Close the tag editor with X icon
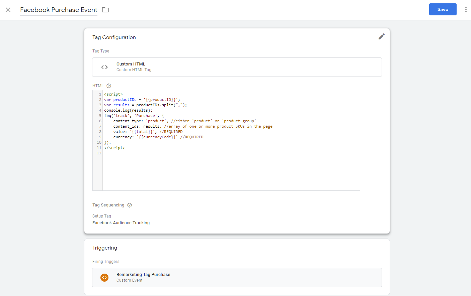 (x=8, y=10)
